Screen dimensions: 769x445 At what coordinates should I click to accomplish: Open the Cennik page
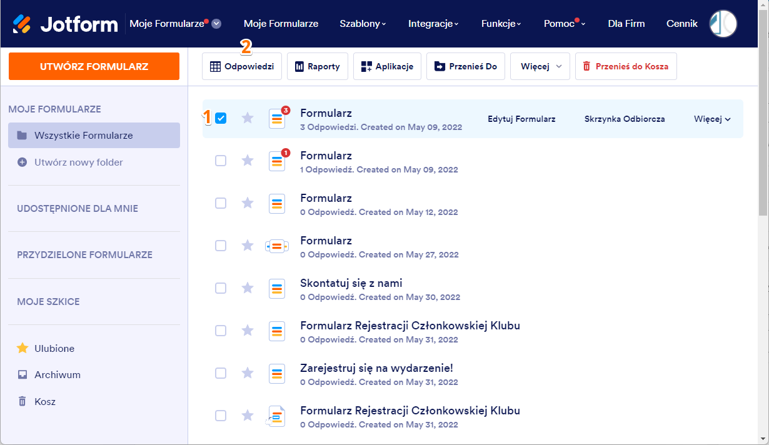tap(681, 24)
